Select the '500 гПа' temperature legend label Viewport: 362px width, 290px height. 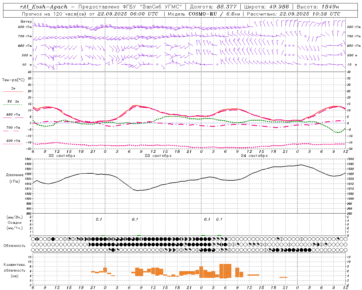[x=13, y=141]
